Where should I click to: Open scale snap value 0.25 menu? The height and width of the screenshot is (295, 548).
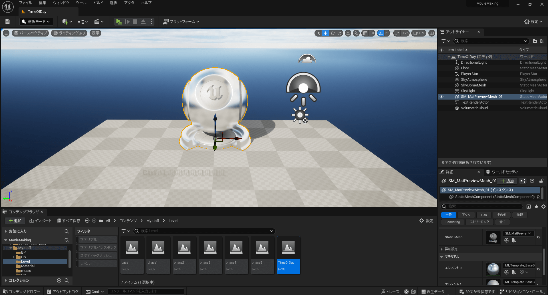405,33
